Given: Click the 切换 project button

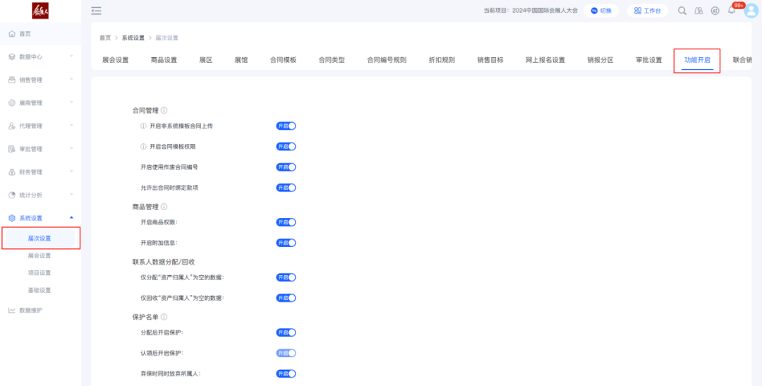Looking at the screenshot, I should (601, 11).
